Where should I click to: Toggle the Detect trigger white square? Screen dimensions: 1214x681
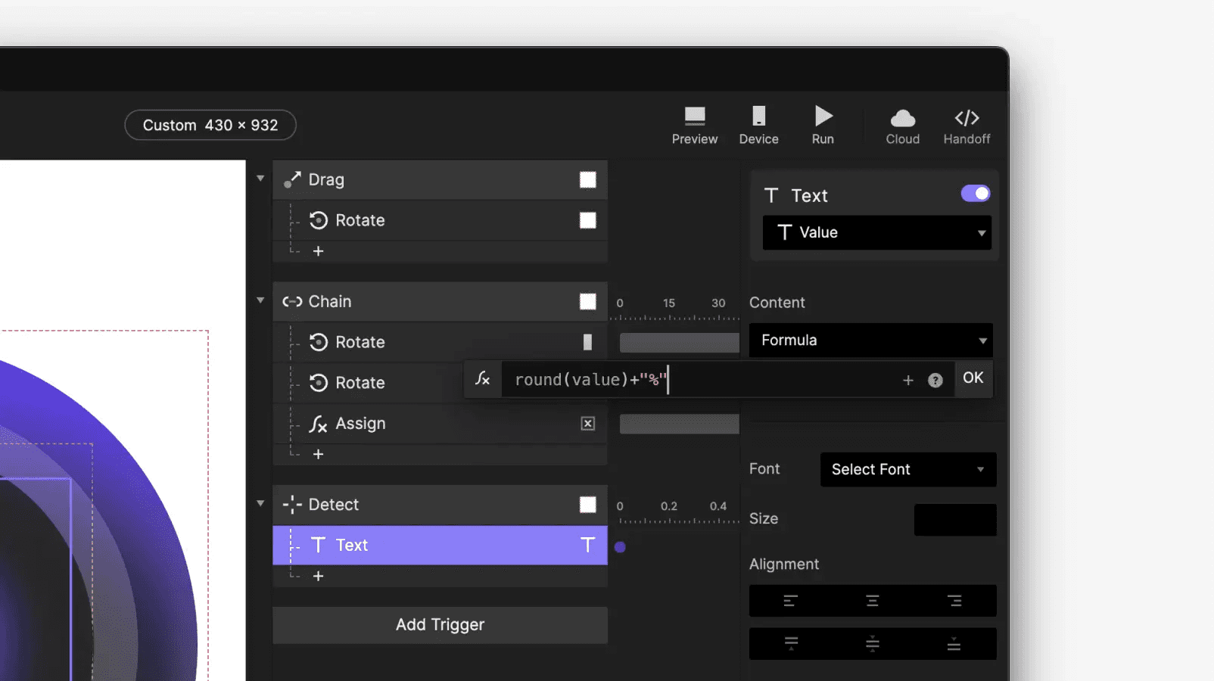(x=588, y=505)
